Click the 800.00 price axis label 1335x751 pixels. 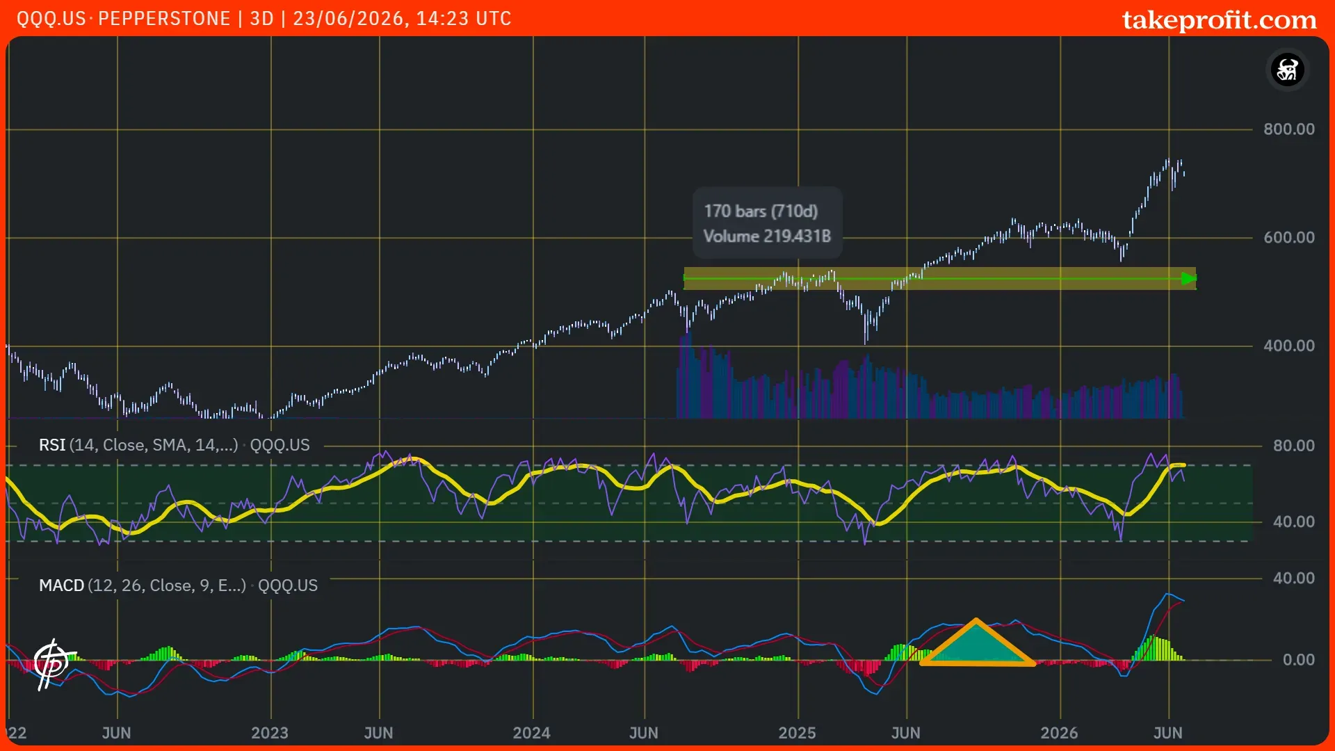tap(1289, 129)
